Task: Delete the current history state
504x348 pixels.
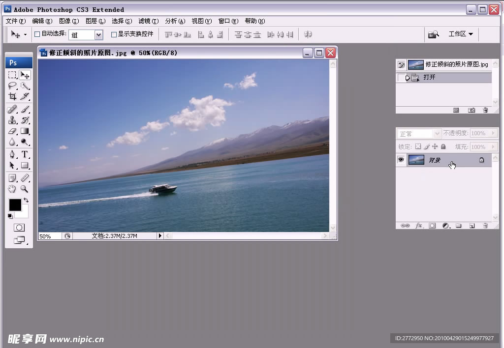Action: (x=485, y=110)
